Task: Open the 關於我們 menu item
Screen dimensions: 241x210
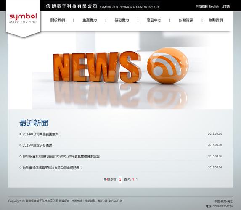Action: pyautogui.click(x=58, y=20)
